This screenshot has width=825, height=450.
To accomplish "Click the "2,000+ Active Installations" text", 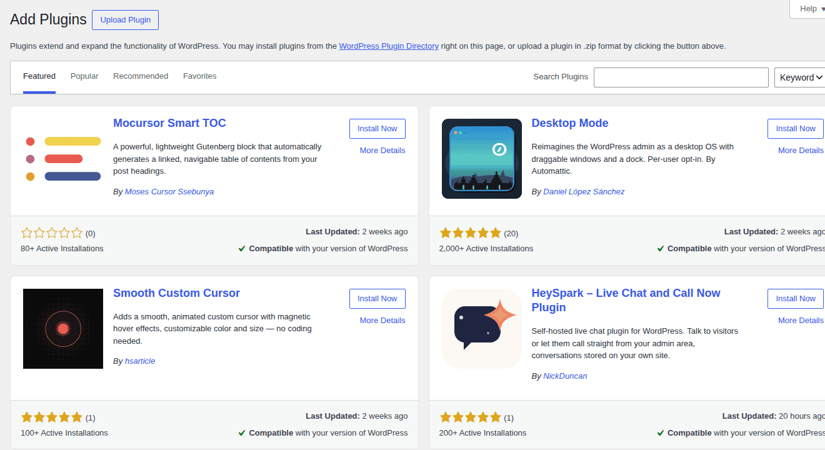I will (486, 249).
